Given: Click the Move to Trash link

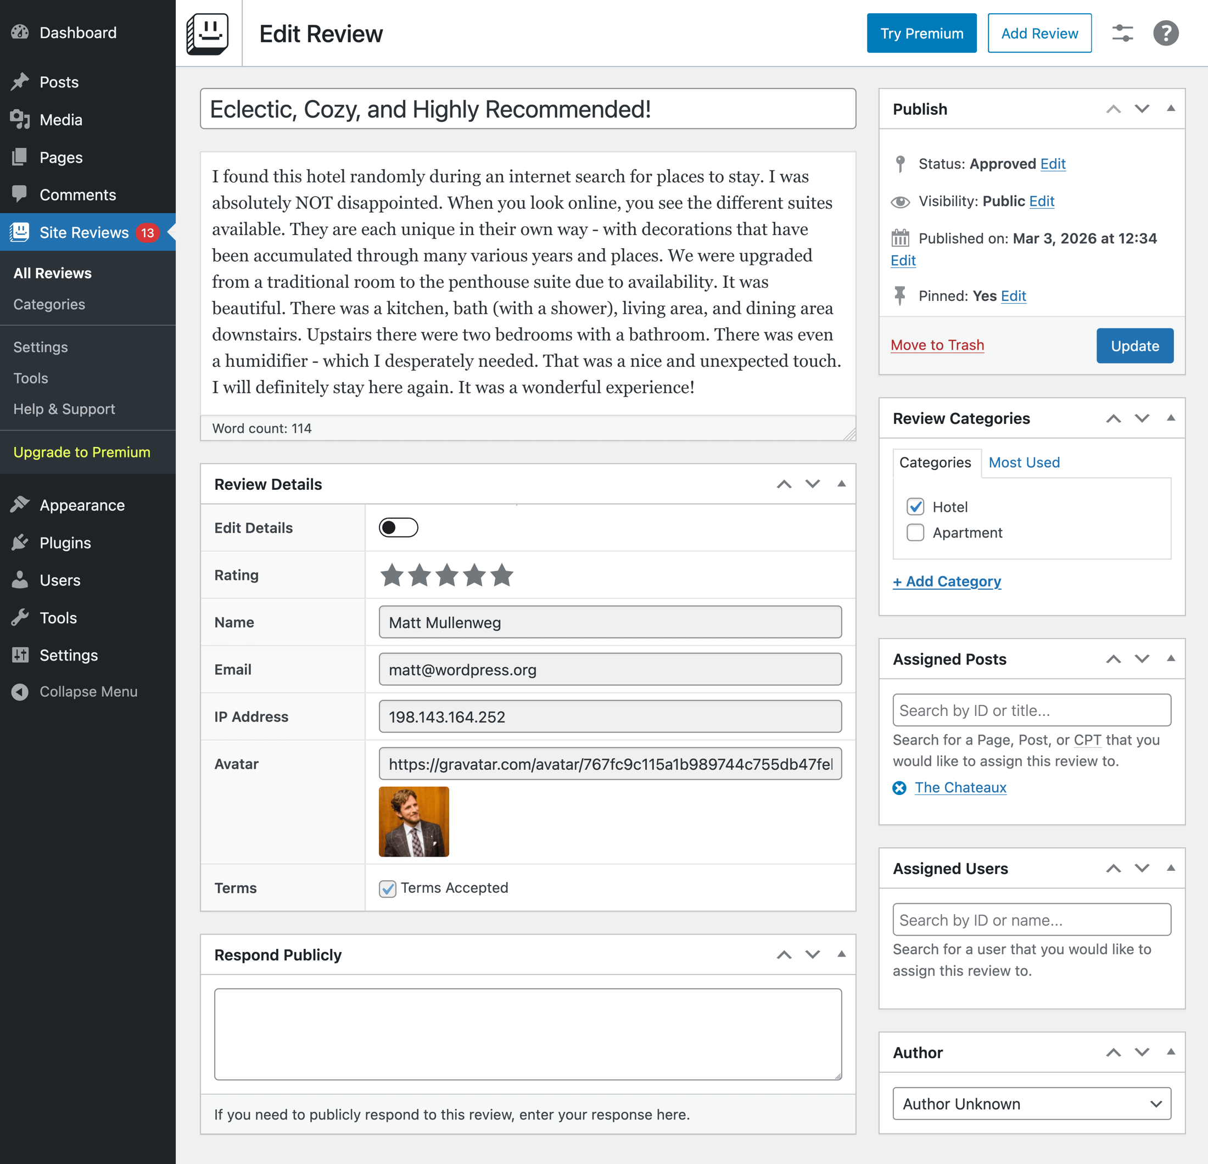Looking at the screenshot, I should click(937, 345).
